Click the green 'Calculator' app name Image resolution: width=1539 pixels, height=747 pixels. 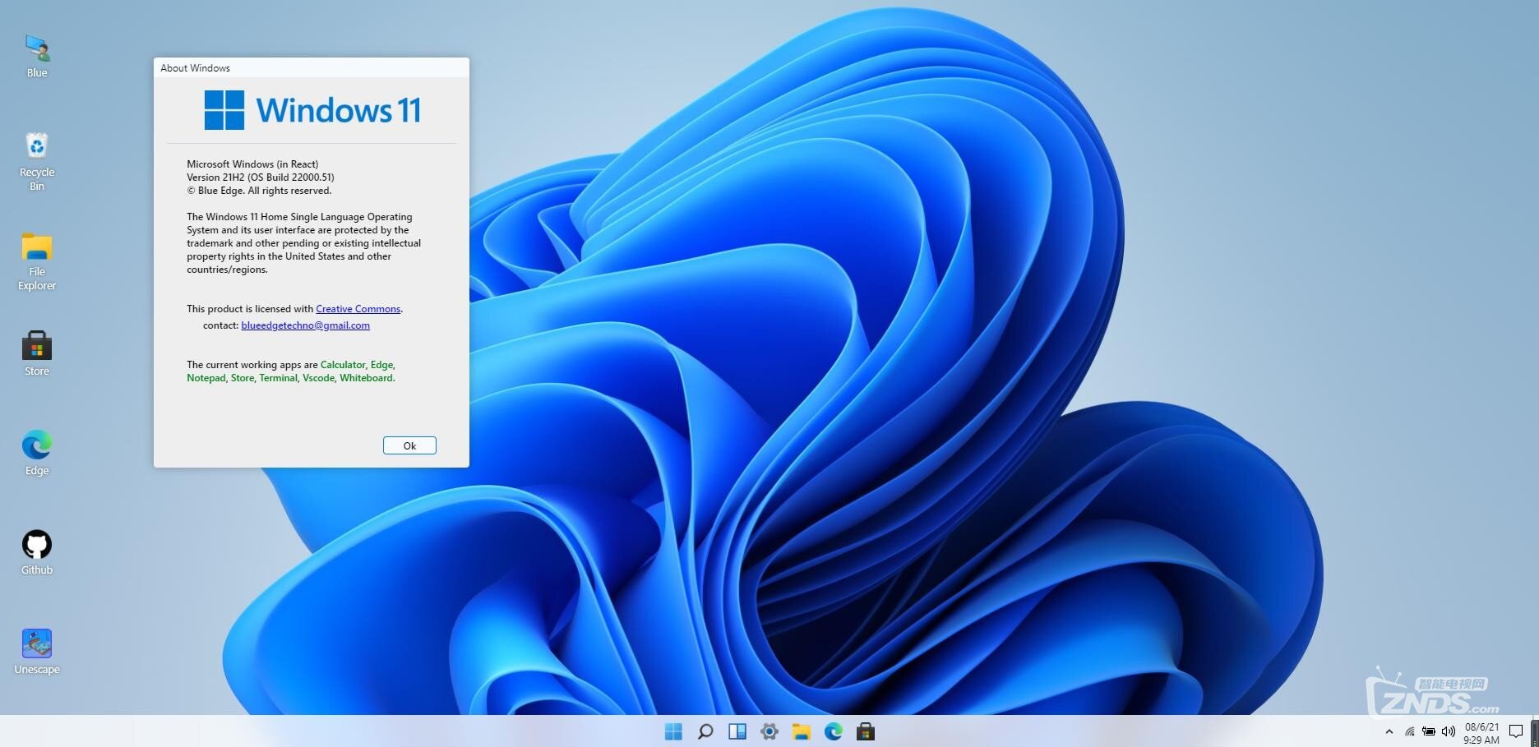click(343, 365)
